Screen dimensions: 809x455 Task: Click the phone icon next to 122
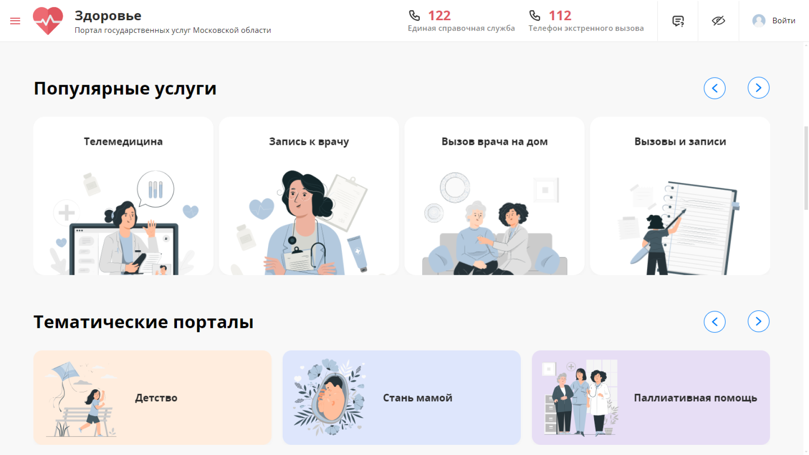(x=414, y=15)
